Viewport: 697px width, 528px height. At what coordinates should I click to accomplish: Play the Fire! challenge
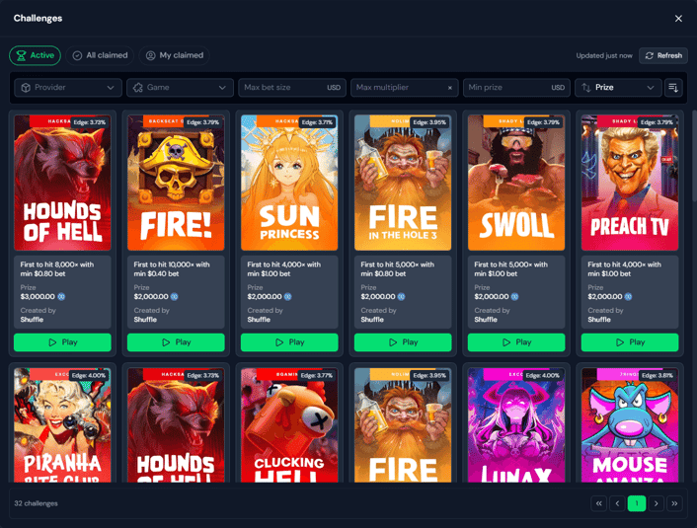(176, 342)
